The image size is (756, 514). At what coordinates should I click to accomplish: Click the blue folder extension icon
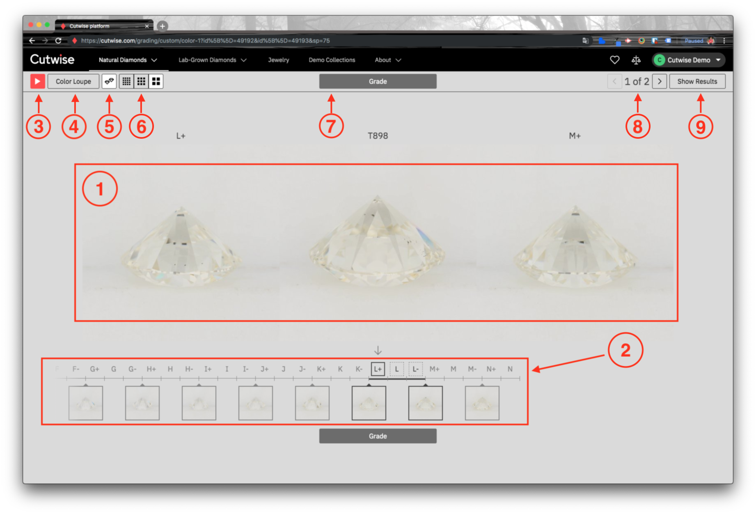point(602,41)
